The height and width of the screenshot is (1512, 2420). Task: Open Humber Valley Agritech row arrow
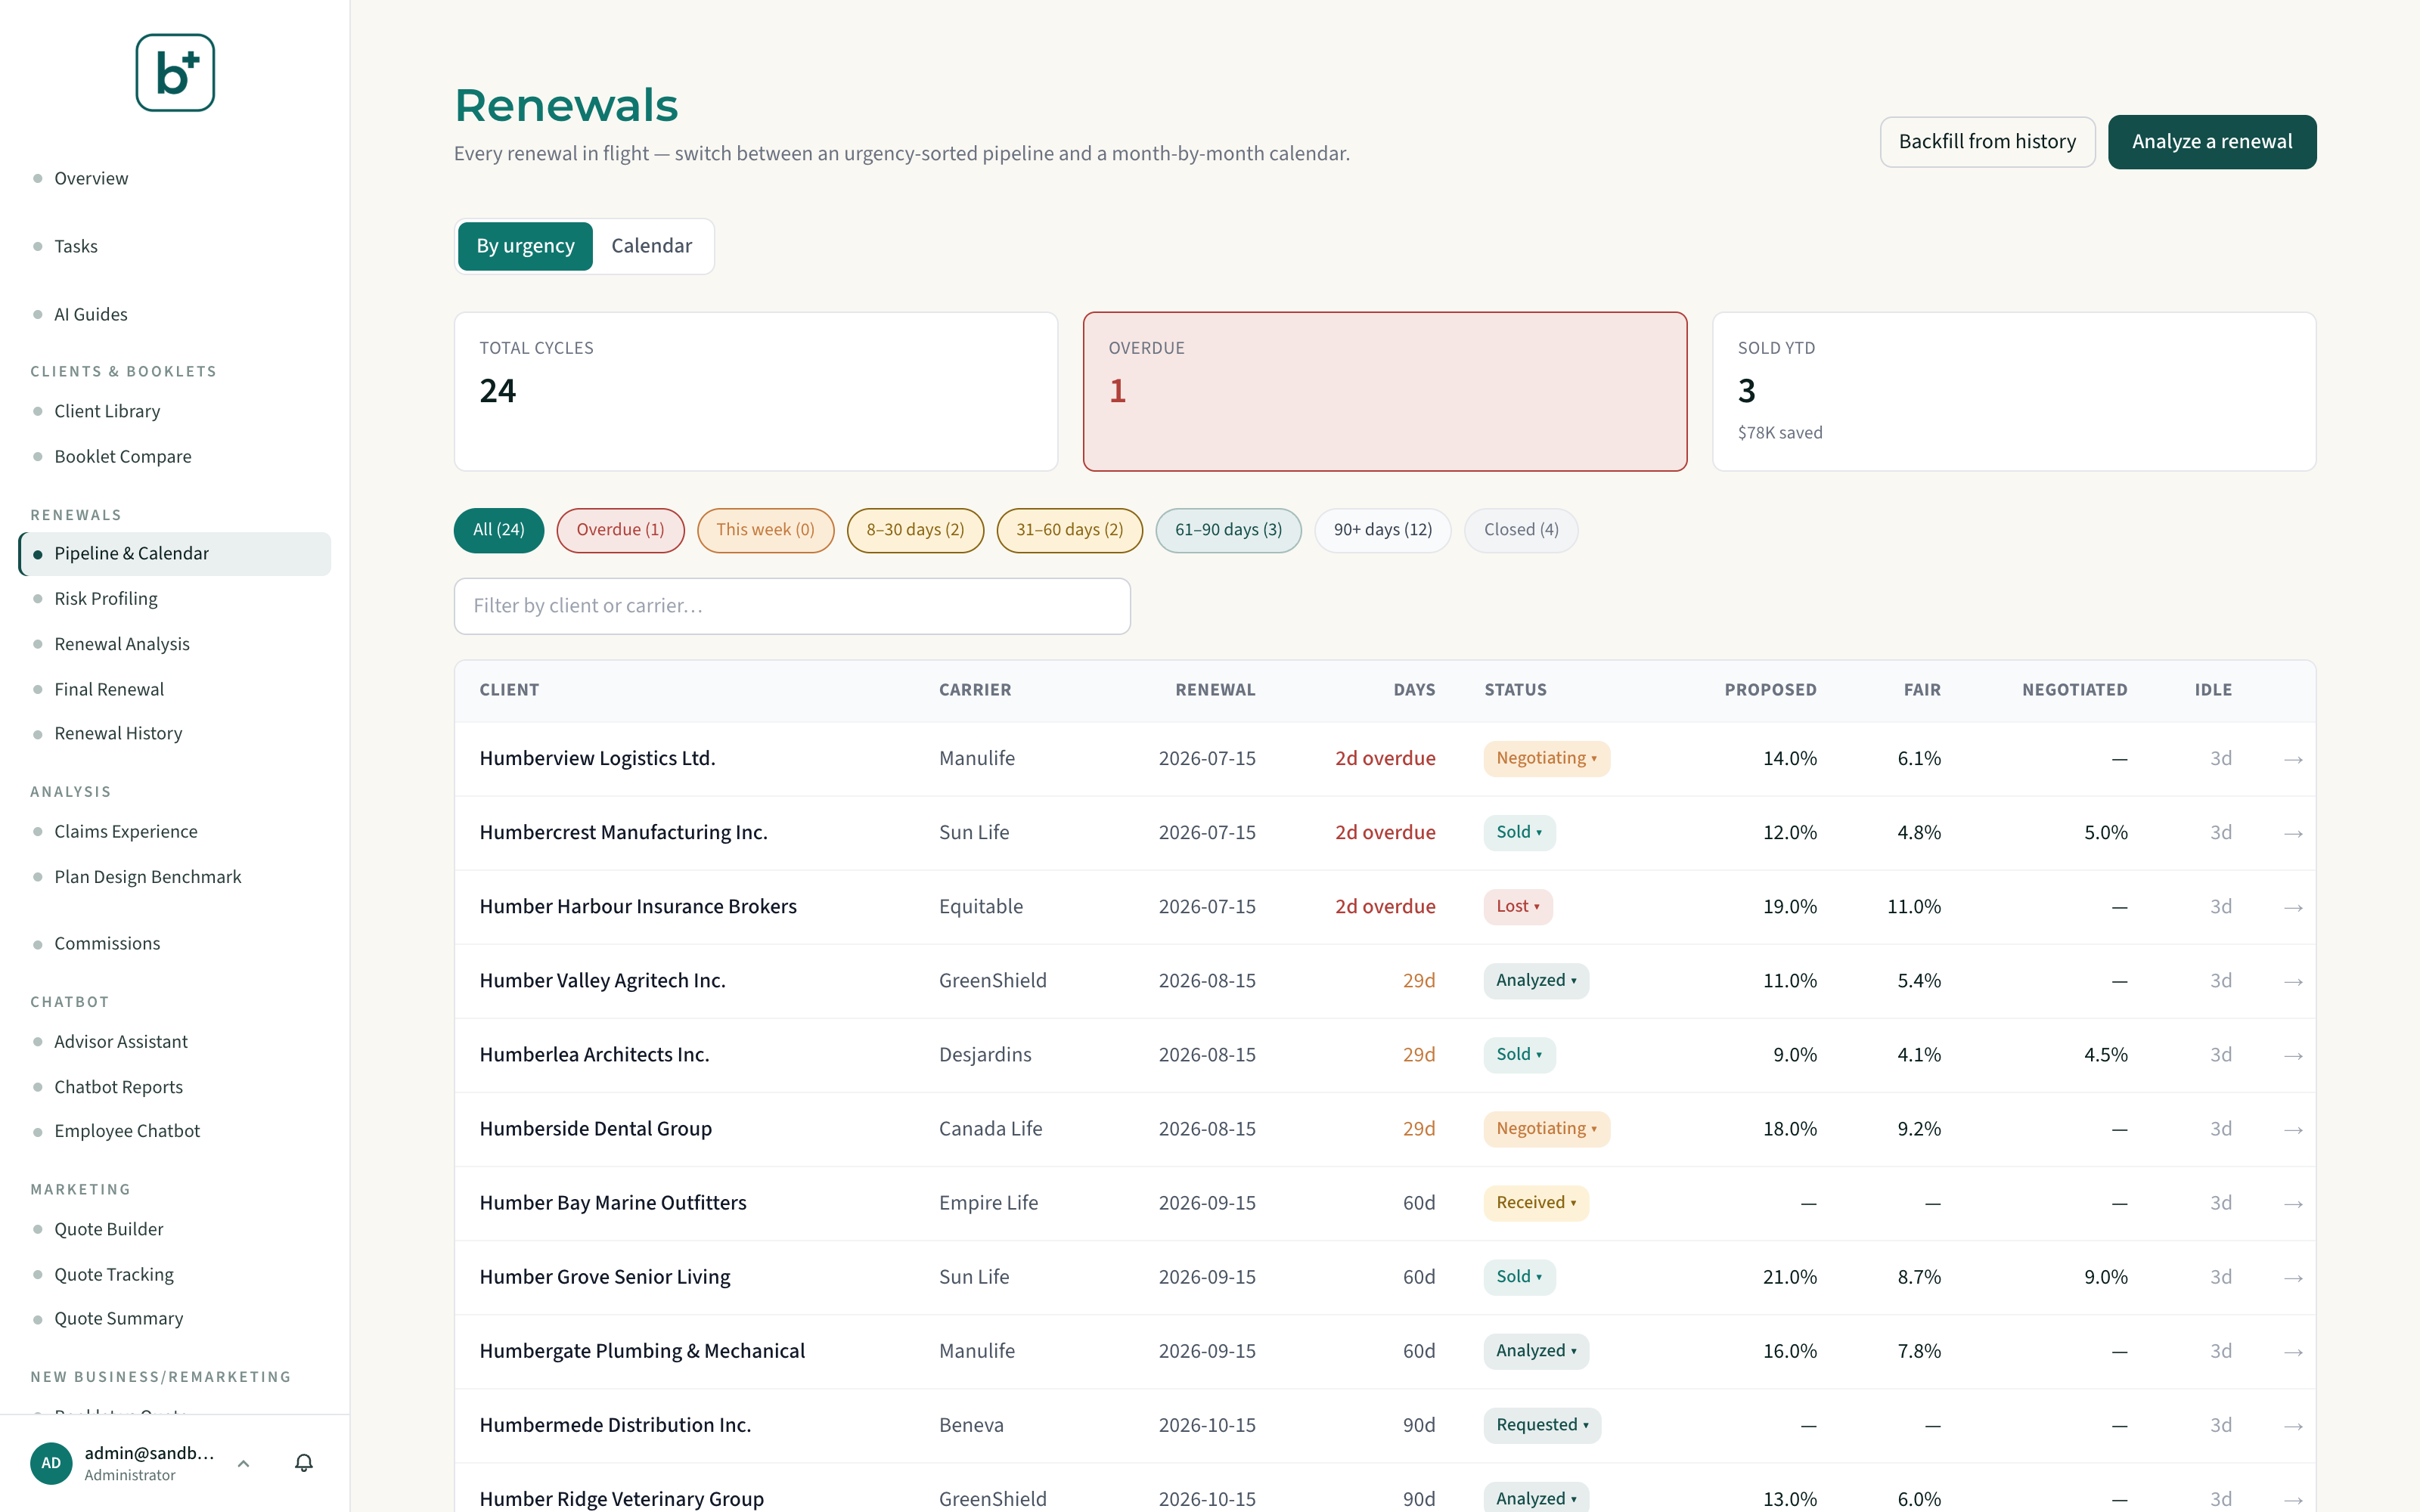(2293, 981)
